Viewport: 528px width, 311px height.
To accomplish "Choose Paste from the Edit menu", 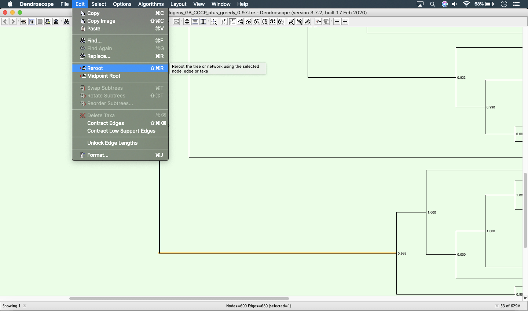I will click(120, 29).
